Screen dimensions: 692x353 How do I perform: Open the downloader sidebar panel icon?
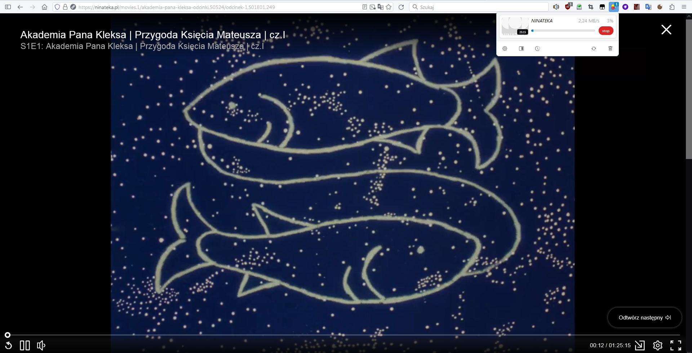521,49
